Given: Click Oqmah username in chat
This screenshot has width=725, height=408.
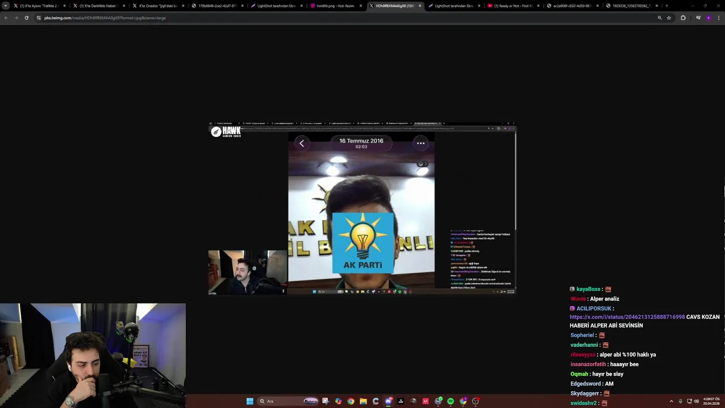Looking at the screenshot, I should coord(579,374).
